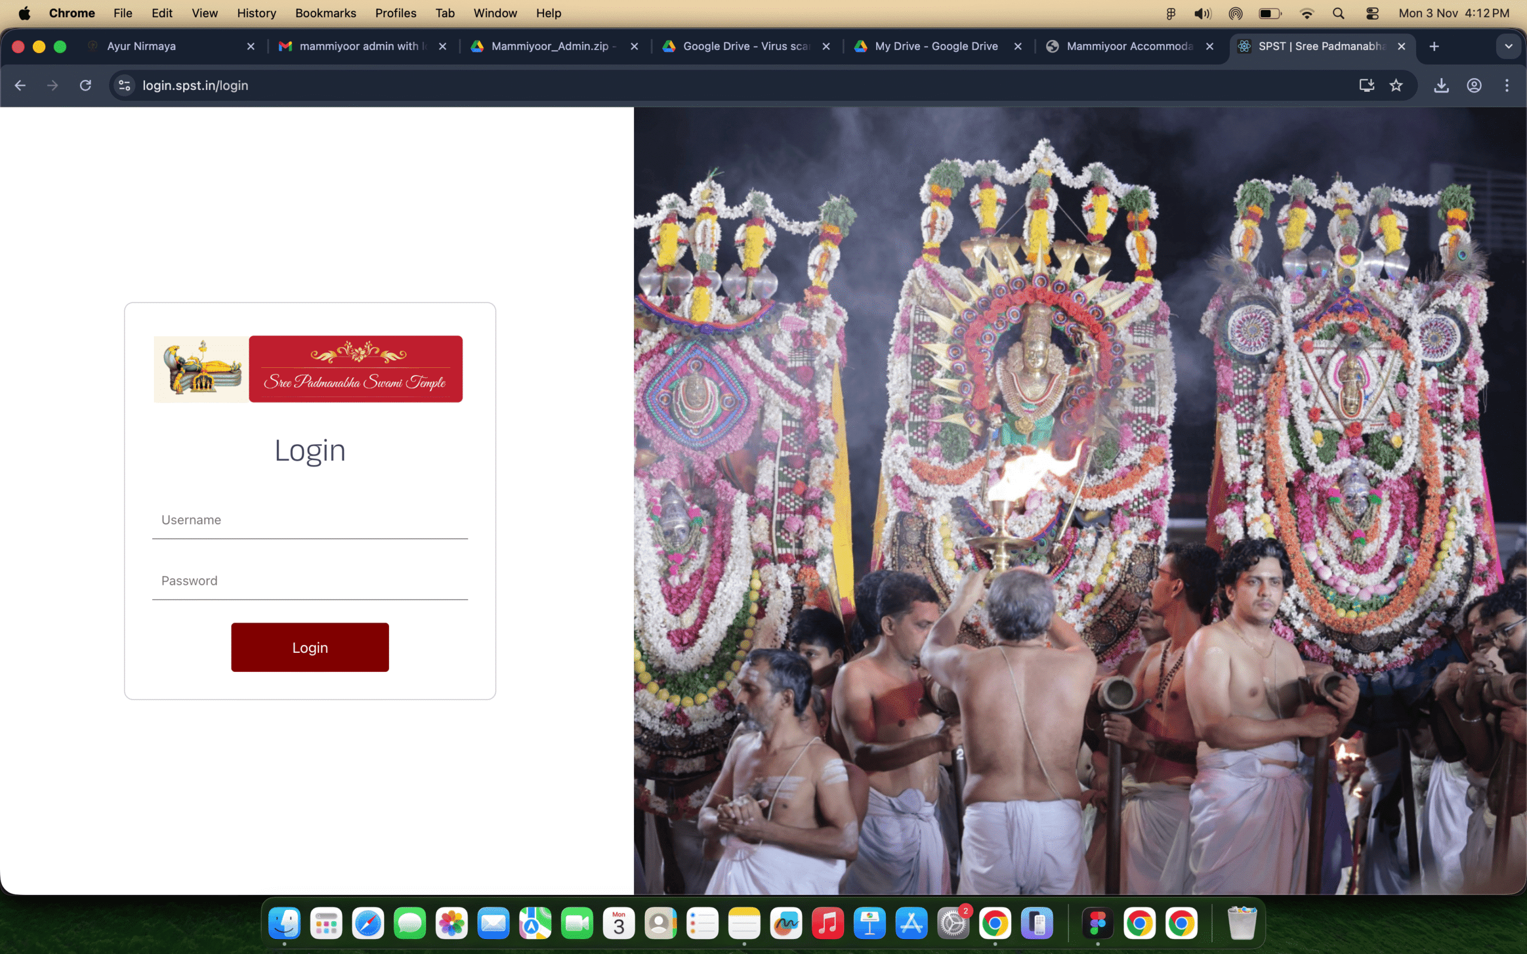Go back with the back arrow
The width and height of the screenshot is (1527, 954).
[20, 85]
